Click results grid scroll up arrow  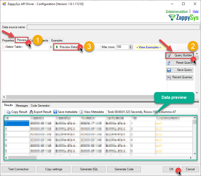pyautogui.click(x=195, y=118)
